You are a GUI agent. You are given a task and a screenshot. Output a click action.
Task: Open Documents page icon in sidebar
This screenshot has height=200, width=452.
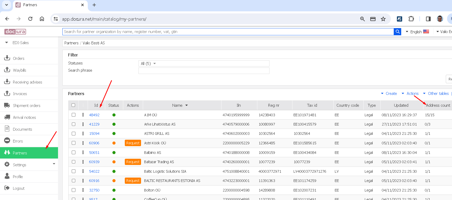(x=7, y=129)
